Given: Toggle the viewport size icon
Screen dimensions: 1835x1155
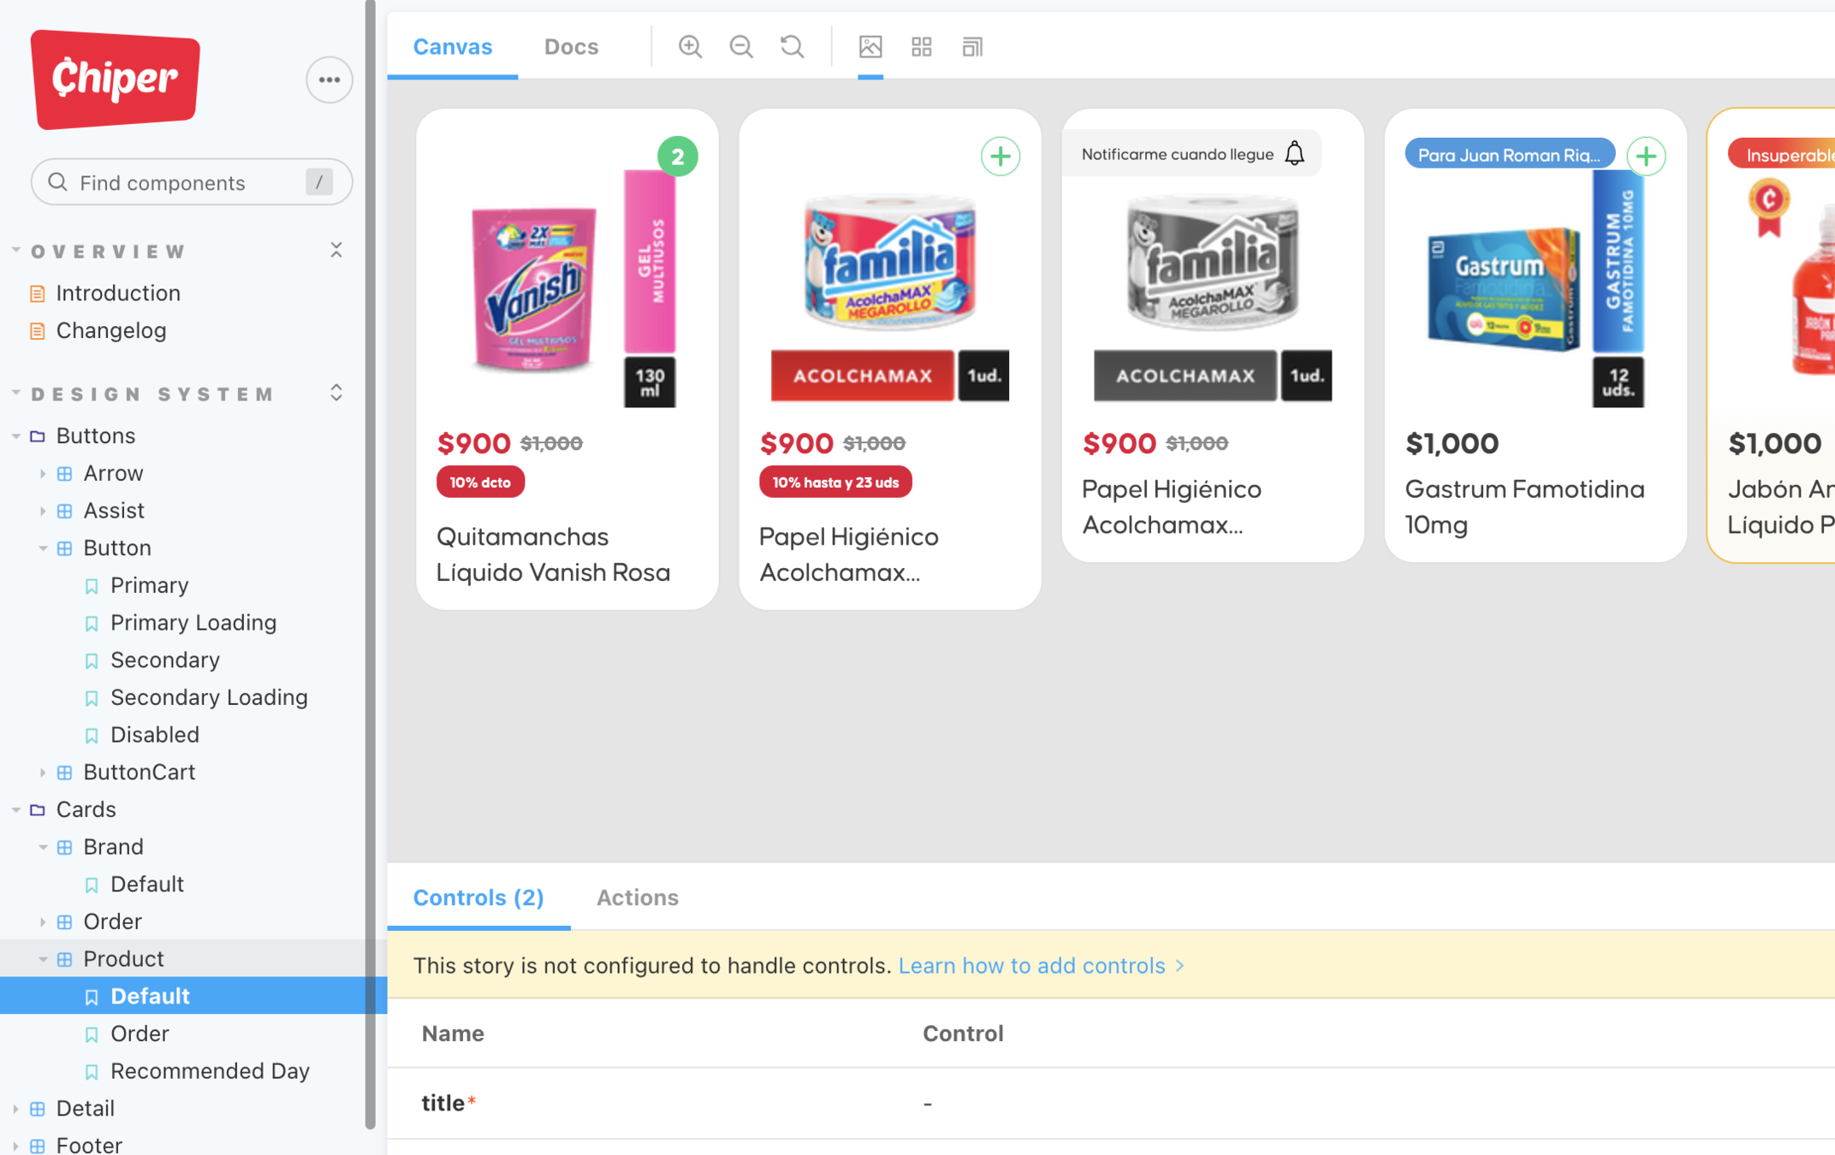Looking at the screenshot, I should 972,46.
